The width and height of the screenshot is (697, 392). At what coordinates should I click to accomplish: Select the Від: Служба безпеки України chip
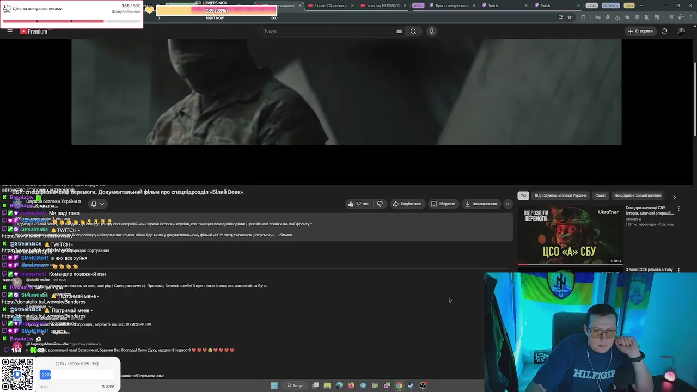click(560, 195)
